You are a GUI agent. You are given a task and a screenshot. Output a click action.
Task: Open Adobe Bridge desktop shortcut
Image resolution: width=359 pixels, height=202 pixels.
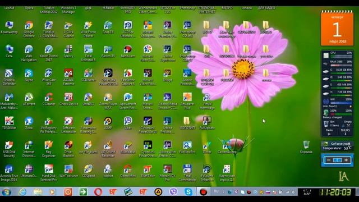(x=167, y=75)
